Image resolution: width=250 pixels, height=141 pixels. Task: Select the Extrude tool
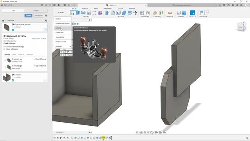pyautogui.click(x=78, y=13)
